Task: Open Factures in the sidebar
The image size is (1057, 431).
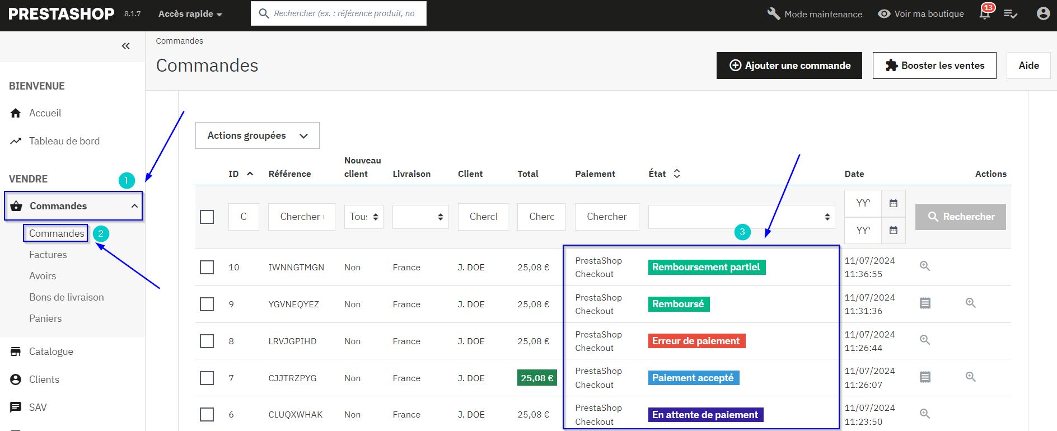Action: 48,255
